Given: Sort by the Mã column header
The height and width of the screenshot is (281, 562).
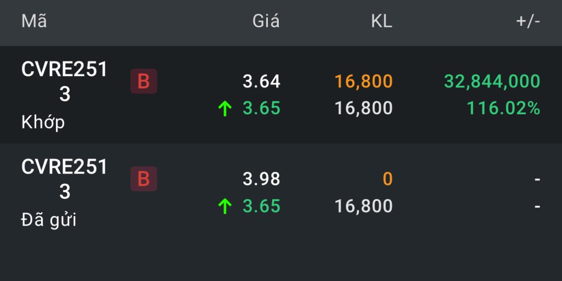Looking at the screenshot, I should (x=34, y=21).
